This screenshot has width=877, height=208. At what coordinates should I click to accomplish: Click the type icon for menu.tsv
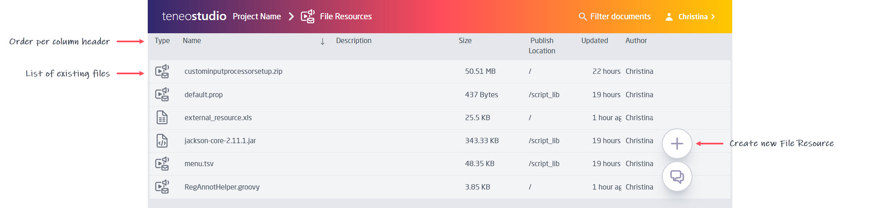[x=162, y=164]
